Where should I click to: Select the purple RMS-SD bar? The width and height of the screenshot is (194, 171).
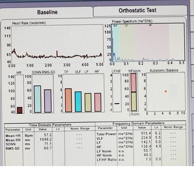(48, 101)
